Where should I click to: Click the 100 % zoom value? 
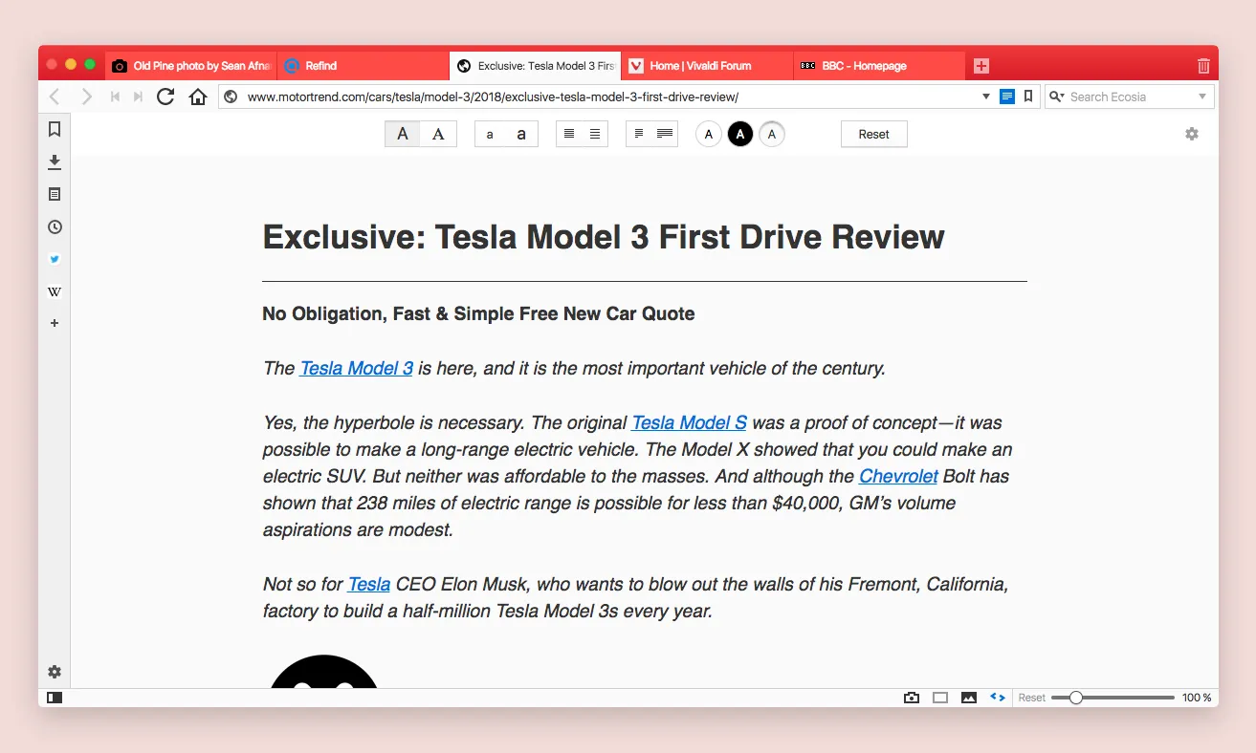[1197, 698]
